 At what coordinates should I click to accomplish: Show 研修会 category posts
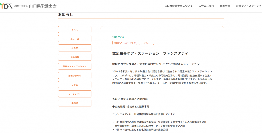click(x=75, y=48)
